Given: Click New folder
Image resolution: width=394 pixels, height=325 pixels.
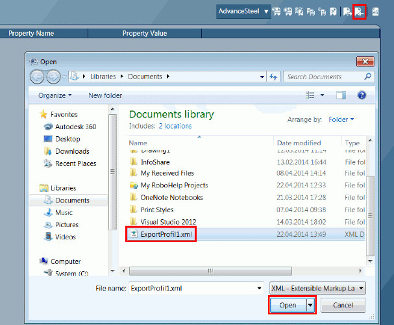Looking at the screenshot, I should pyautogui.click(x=105, y=95).
